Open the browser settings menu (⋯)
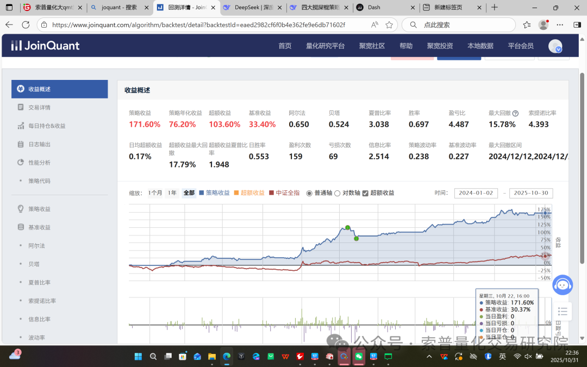The image size is (587, 367). (560, 25)
